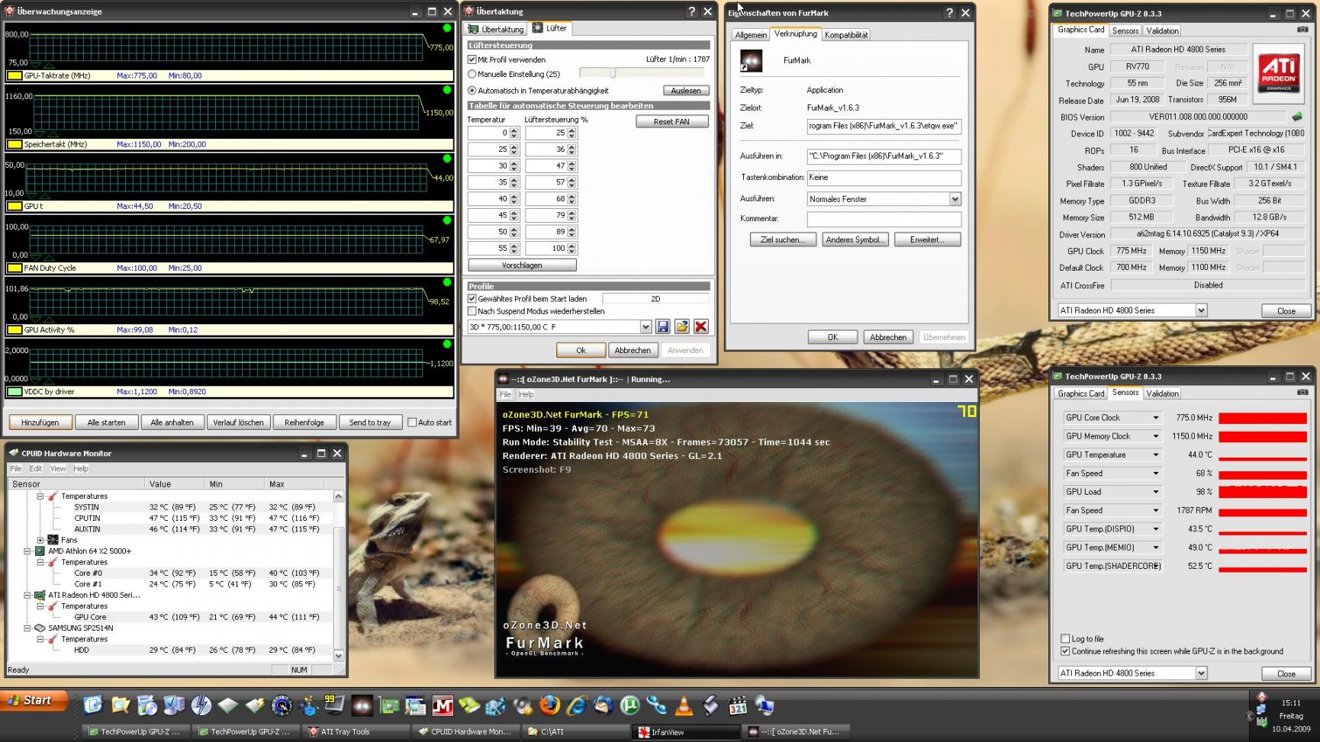This screenshot has width=1320, height=742.
Task: Switch to ATI Tray Tools taskbar button
Action: pyautogui.click(x=356, y=732)
